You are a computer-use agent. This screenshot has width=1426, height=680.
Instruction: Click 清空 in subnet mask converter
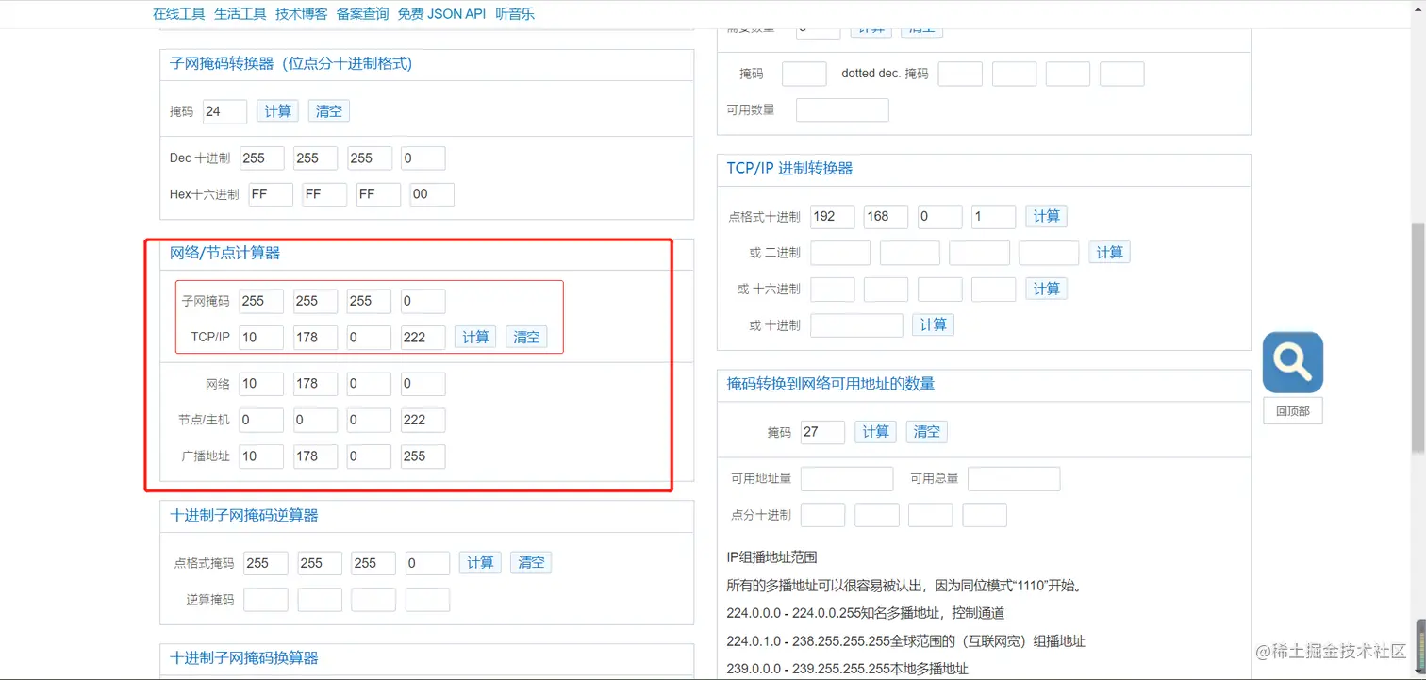(328, 111)
